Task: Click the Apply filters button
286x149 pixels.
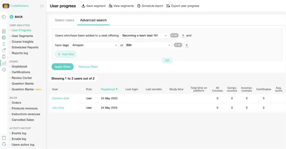Action: click(x=63, y=67)
